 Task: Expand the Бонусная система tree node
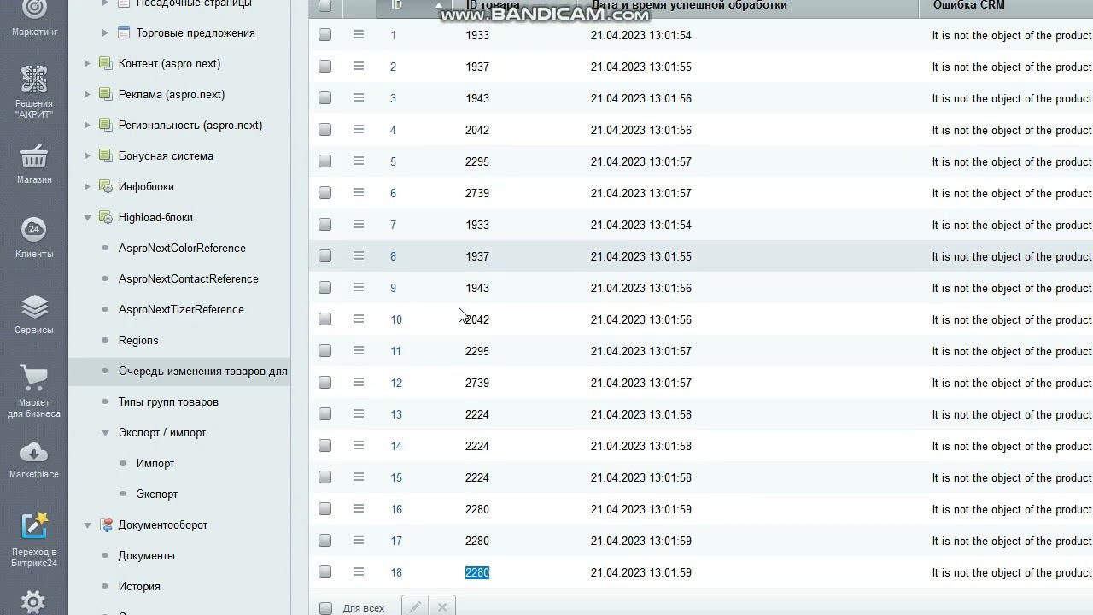[87, 155]
